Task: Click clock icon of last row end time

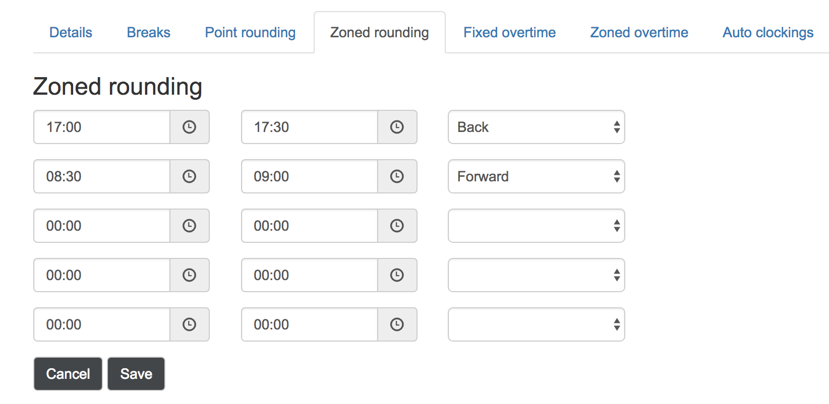Action: (x=397, y=324)
